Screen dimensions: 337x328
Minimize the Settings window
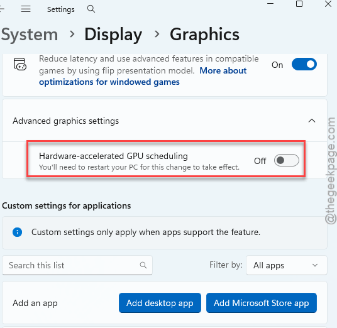270,4
